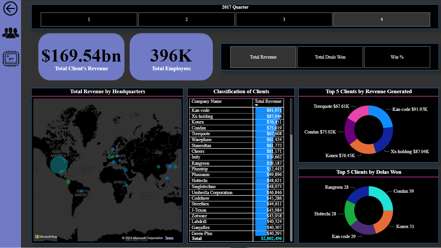Click the large North America map bubble
This screenshot has height=248, width=441.
tap(59, 165)
